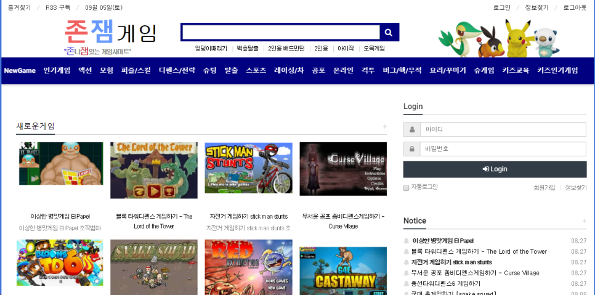Open the 레이싱/차 category
Image resolution: width=595 pixels, height=295 pixels.
click(289, 71)
